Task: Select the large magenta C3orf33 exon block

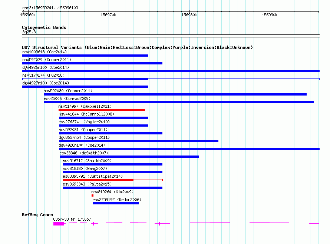Action: 59,224
